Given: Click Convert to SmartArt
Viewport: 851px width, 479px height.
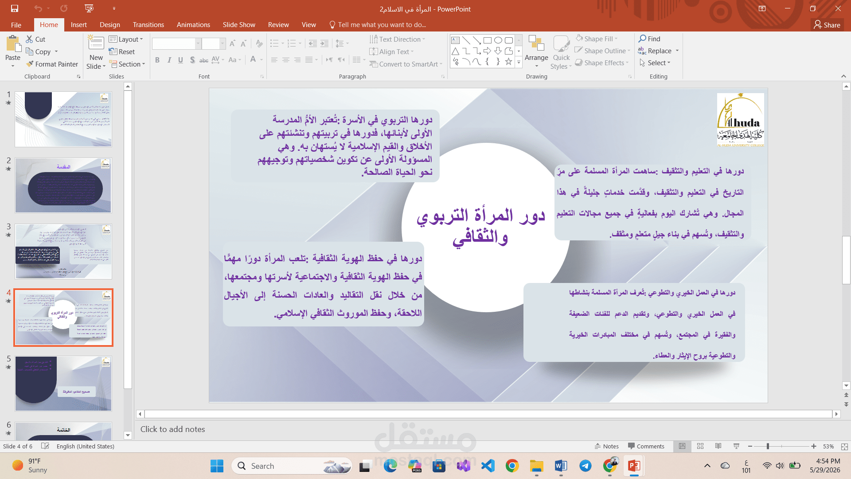Looking at the screenshot, I should click(x=406, y=64).
